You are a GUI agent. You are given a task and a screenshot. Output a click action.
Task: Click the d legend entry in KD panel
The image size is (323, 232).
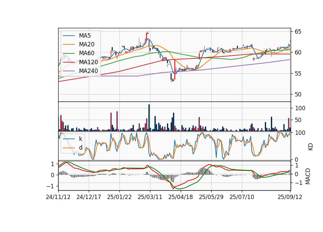pyautogui.click(x=80, y=148)
